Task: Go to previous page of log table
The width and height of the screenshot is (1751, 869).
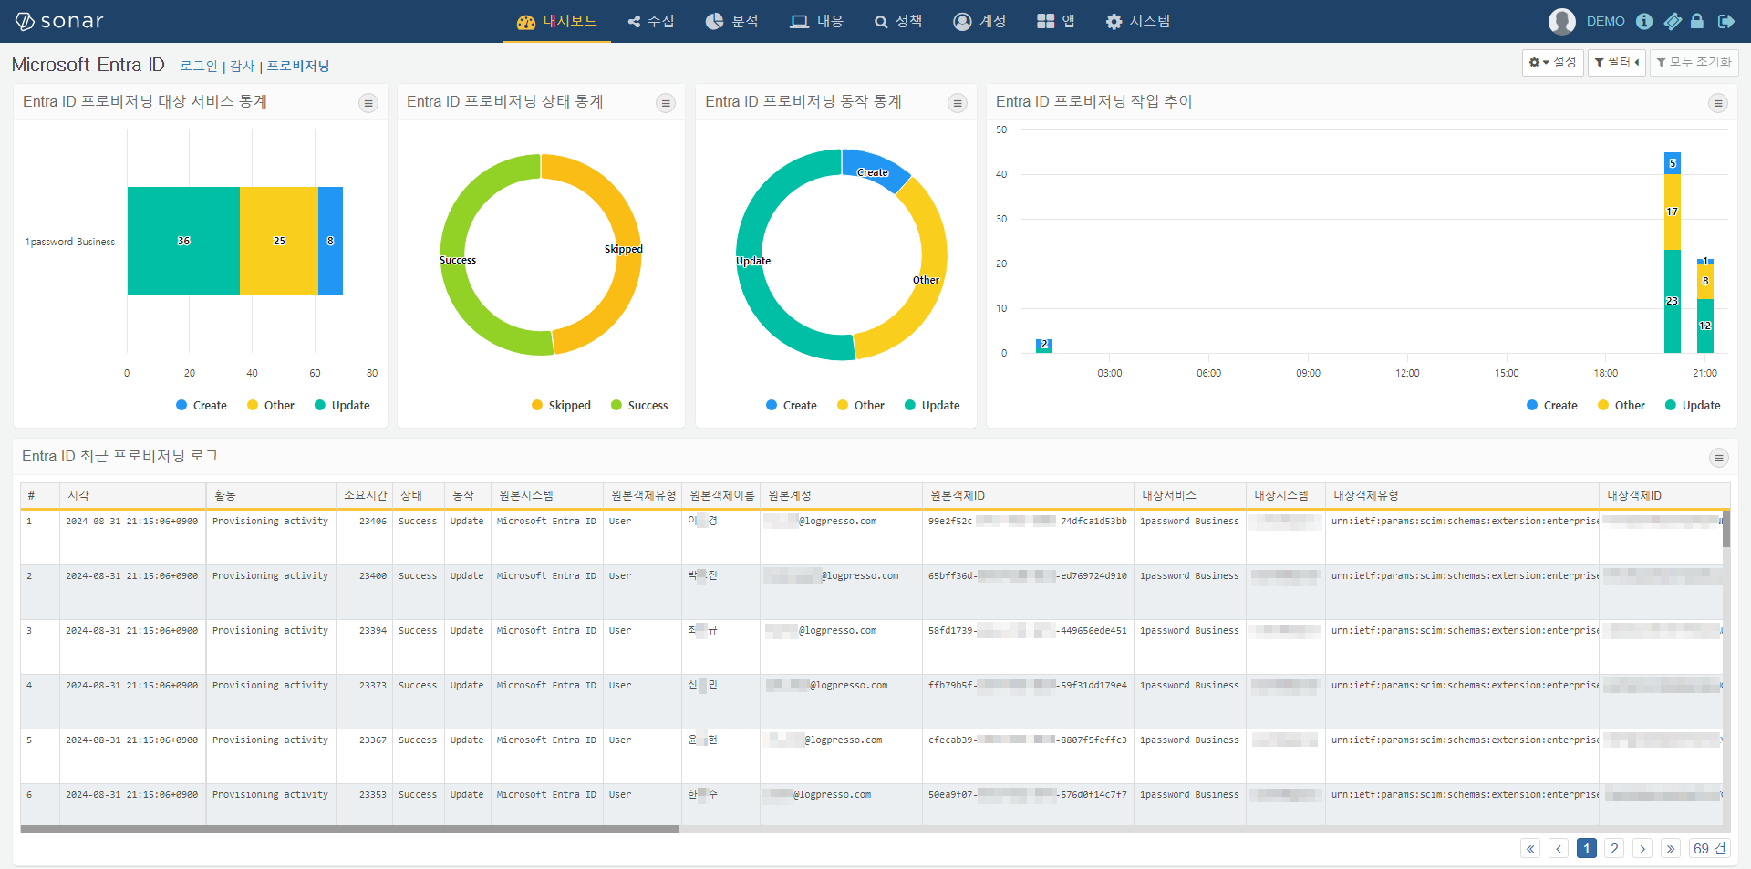Action: coord(1559,849)
